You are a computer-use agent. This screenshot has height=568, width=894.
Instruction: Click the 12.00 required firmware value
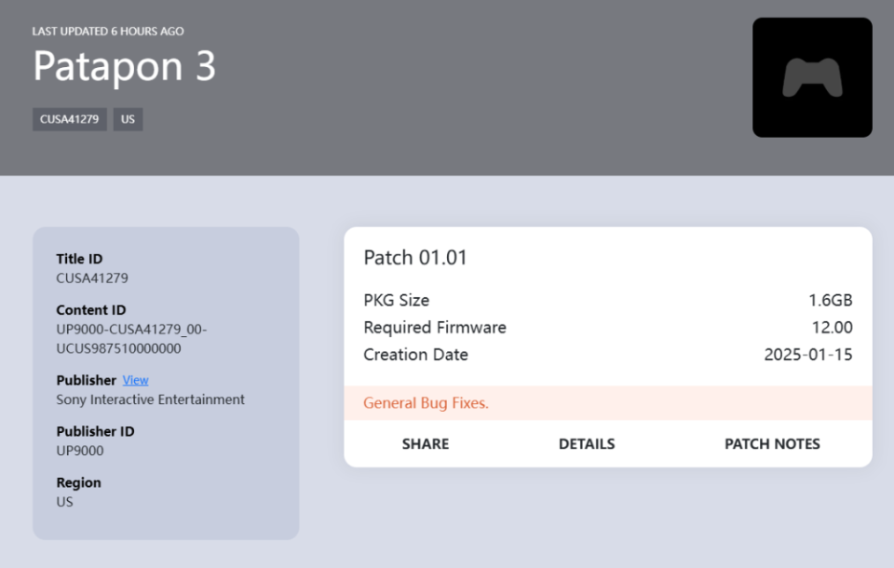[832, 328]
